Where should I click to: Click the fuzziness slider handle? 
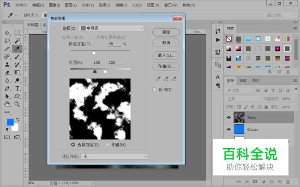coord(94,53)
